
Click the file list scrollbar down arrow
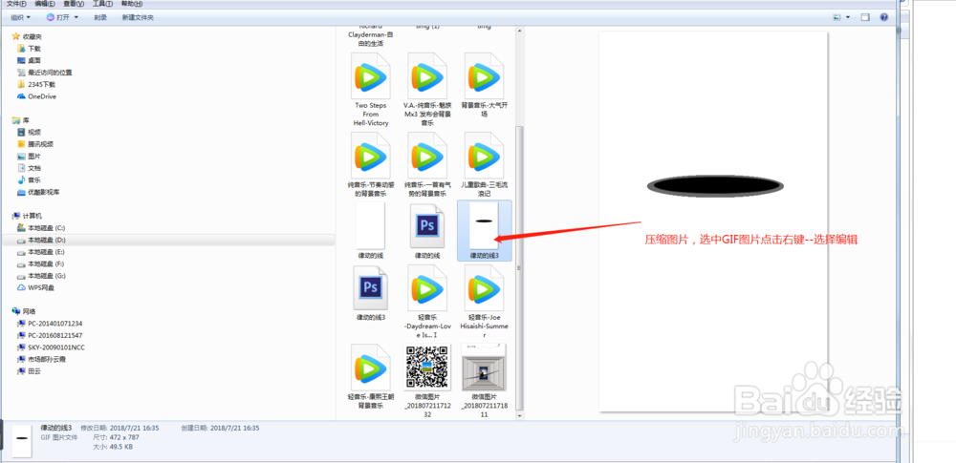point(519,415)
